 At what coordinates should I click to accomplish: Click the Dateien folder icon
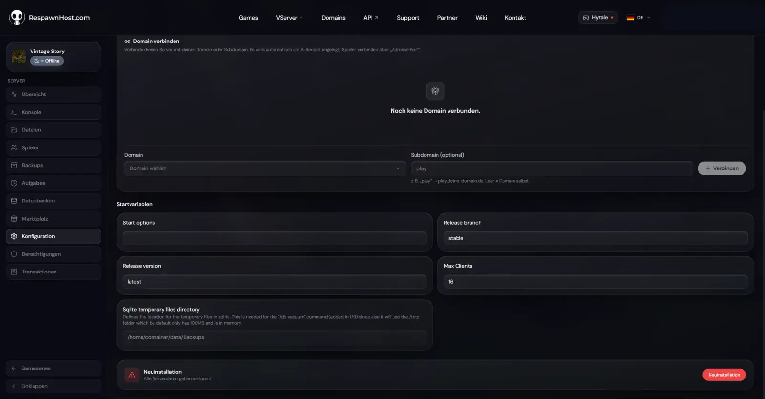(x=14, y=130)
